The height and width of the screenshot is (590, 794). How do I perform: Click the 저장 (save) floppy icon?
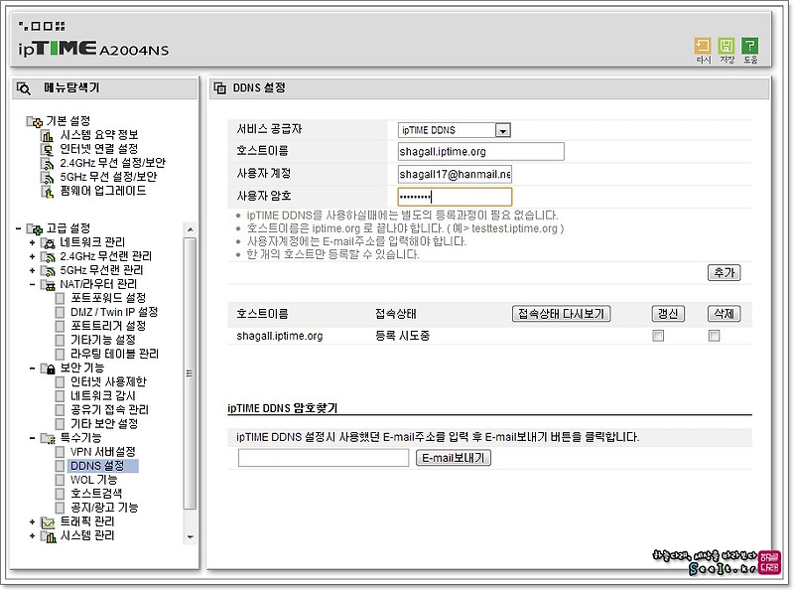click(x=726, y=46)
